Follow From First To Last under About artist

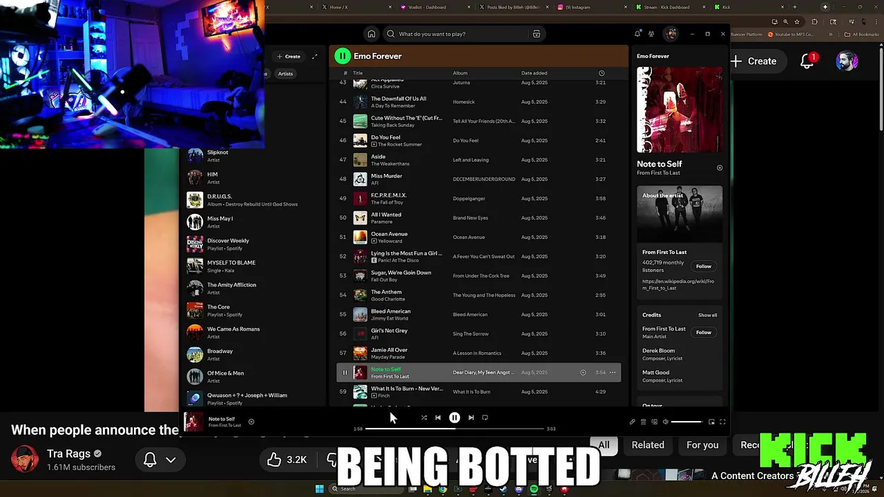703,266
